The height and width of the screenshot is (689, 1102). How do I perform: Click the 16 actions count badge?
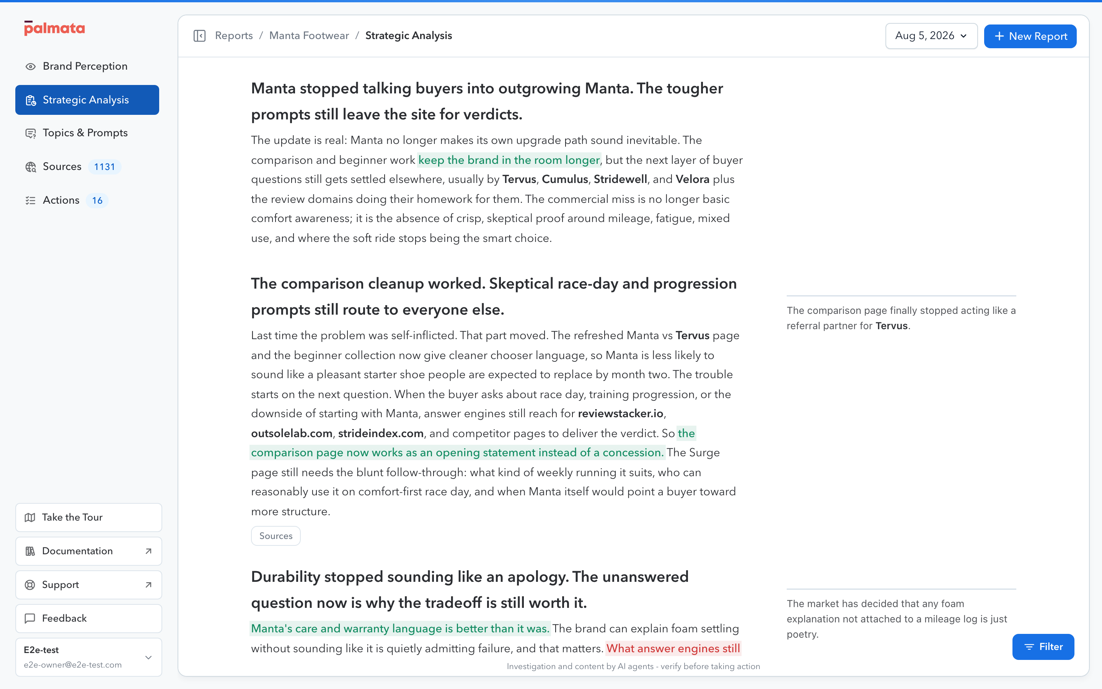click(x=97, y=201)
